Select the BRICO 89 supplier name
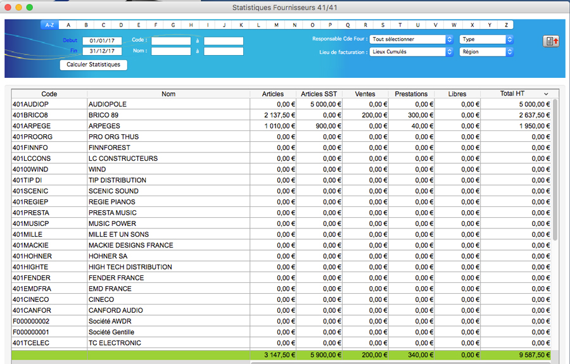Screen dimensions: 570x364 point(104,115)
